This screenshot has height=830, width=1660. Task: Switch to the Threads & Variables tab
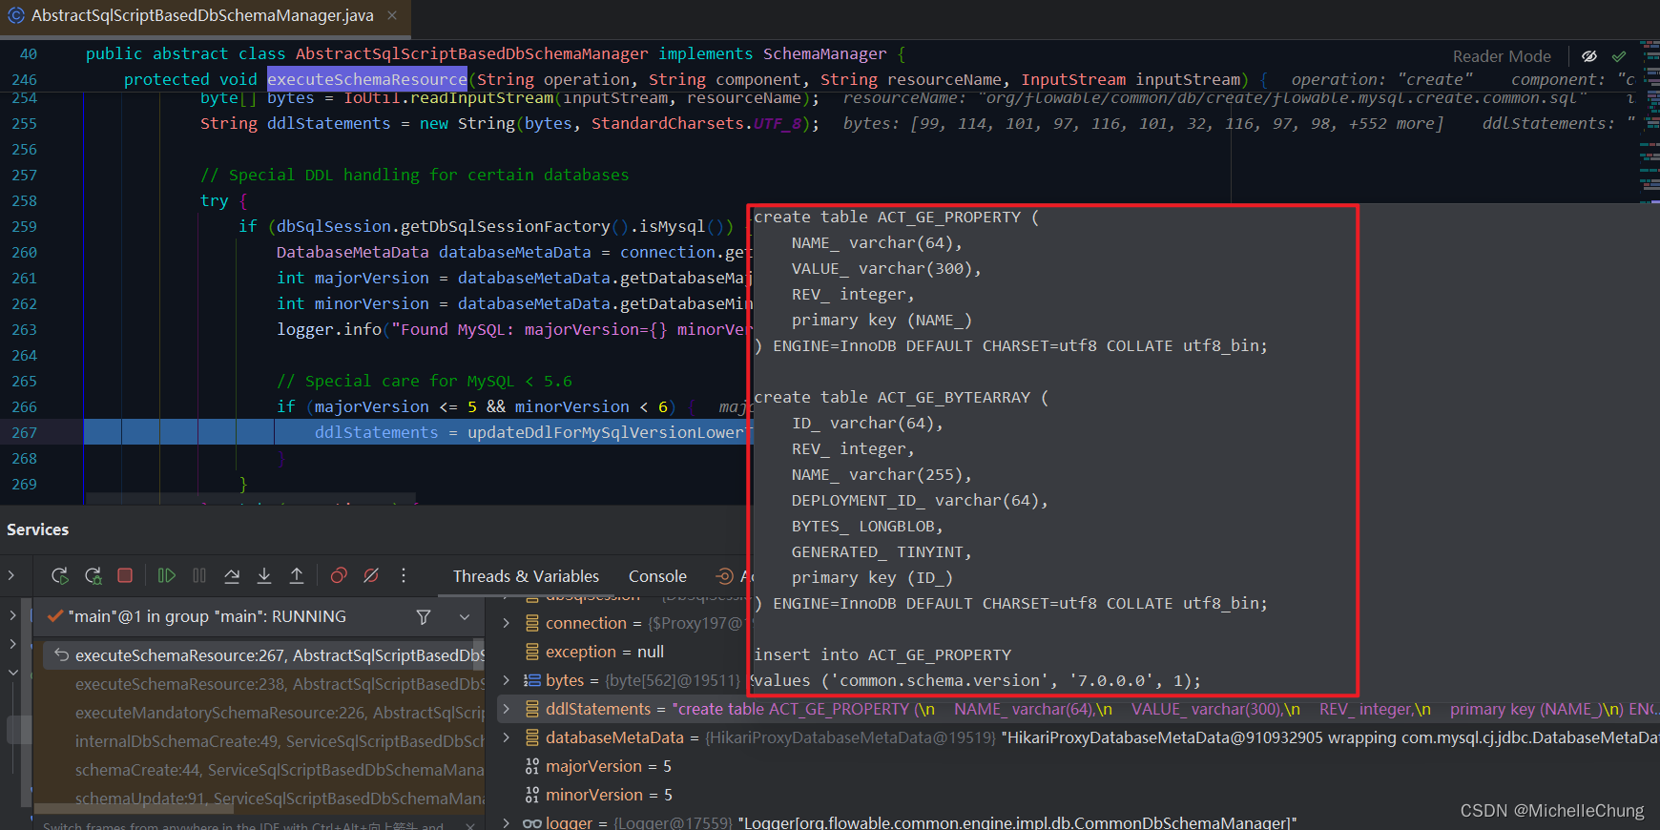click(526, 576)
